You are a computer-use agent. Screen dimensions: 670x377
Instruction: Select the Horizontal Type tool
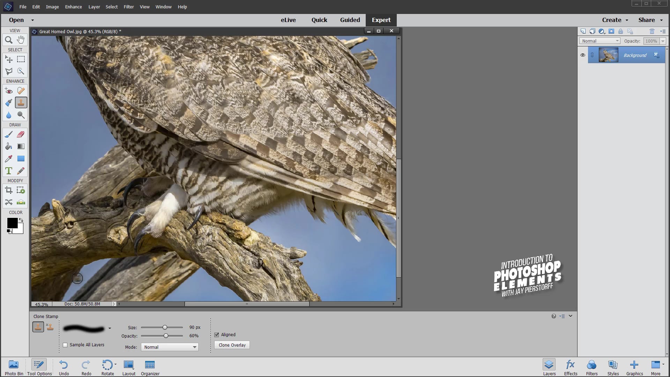click(9, 171)
